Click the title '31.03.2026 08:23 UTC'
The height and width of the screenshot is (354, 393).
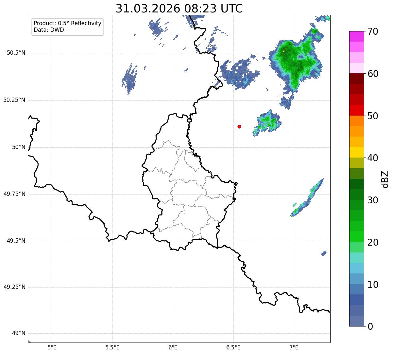[179, 8]
